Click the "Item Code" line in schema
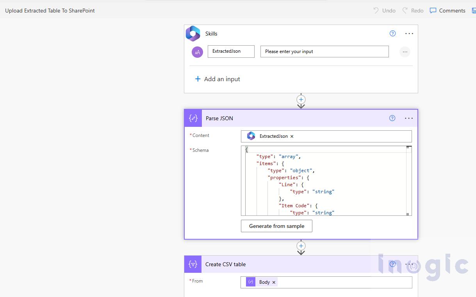Screen dimensions: 476x297 pos(298,206)
